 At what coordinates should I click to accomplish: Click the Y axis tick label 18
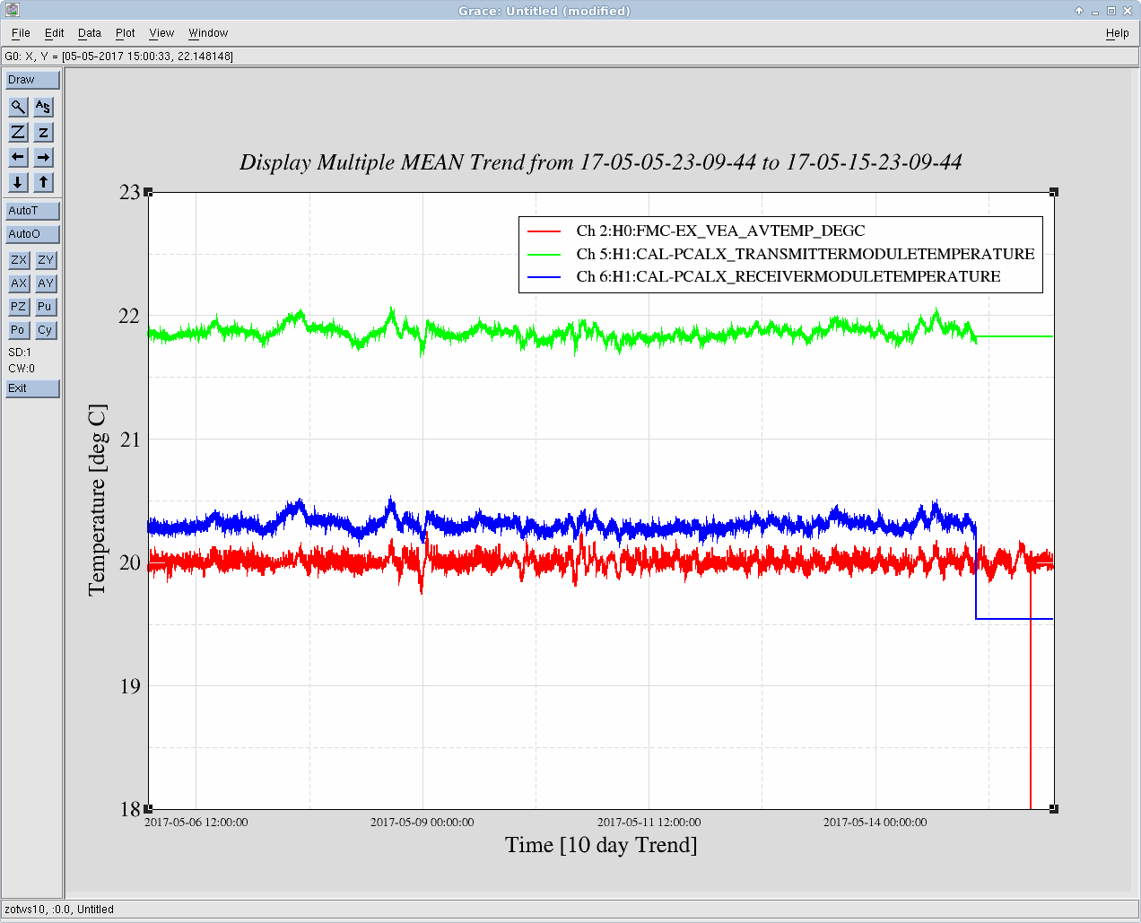coord(130,809)
